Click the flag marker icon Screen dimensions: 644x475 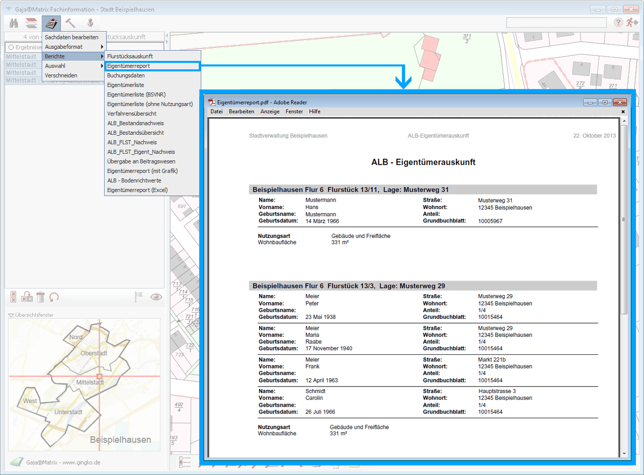point(139,297)
